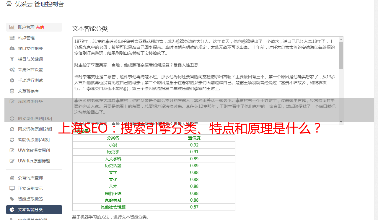The height and width of the screenshot is (220, 378).
Task: Open the 深度原创任务 sidebar item
Action: click(x=34, y=102)
